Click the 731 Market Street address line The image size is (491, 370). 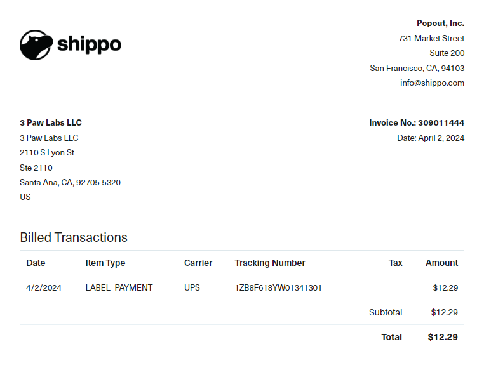click(431, 38)
